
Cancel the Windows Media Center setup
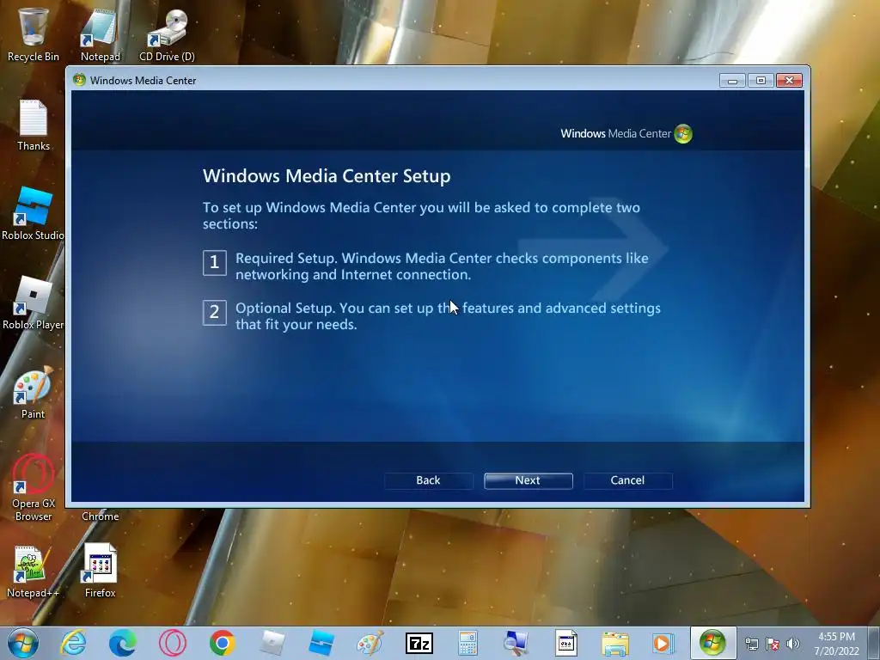[x=627, y=480]
